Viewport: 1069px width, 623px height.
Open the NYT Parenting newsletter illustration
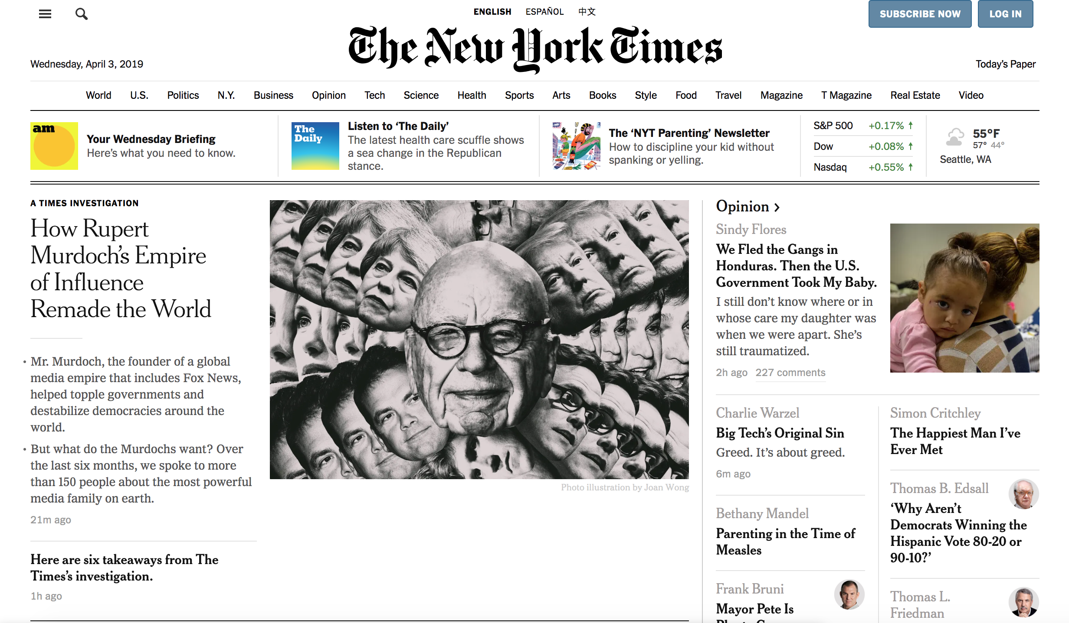click(576, 146)
